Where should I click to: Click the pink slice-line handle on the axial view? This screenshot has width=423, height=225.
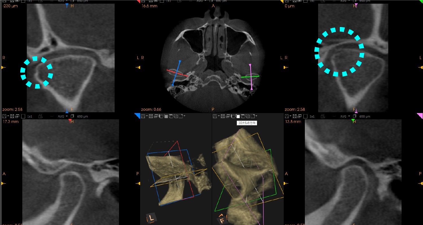(250, 65)
